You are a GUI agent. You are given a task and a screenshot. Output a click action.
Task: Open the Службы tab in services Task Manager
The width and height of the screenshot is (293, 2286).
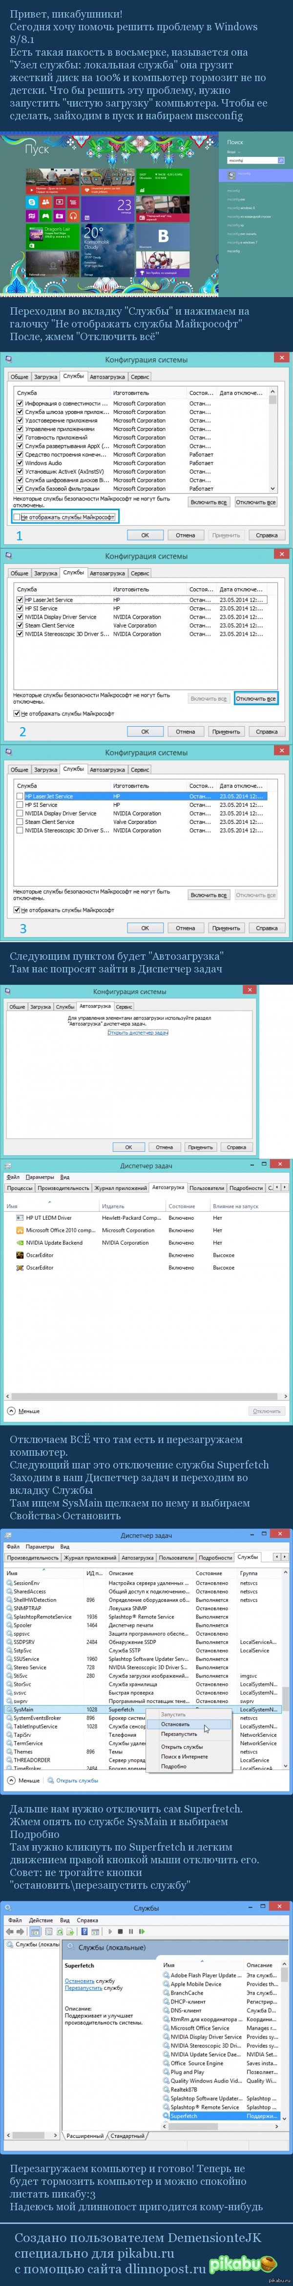(248, 1556)
